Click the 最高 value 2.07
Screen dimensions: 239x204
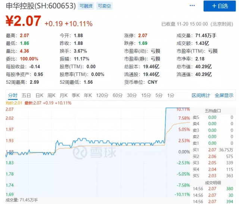pos(24,35)
